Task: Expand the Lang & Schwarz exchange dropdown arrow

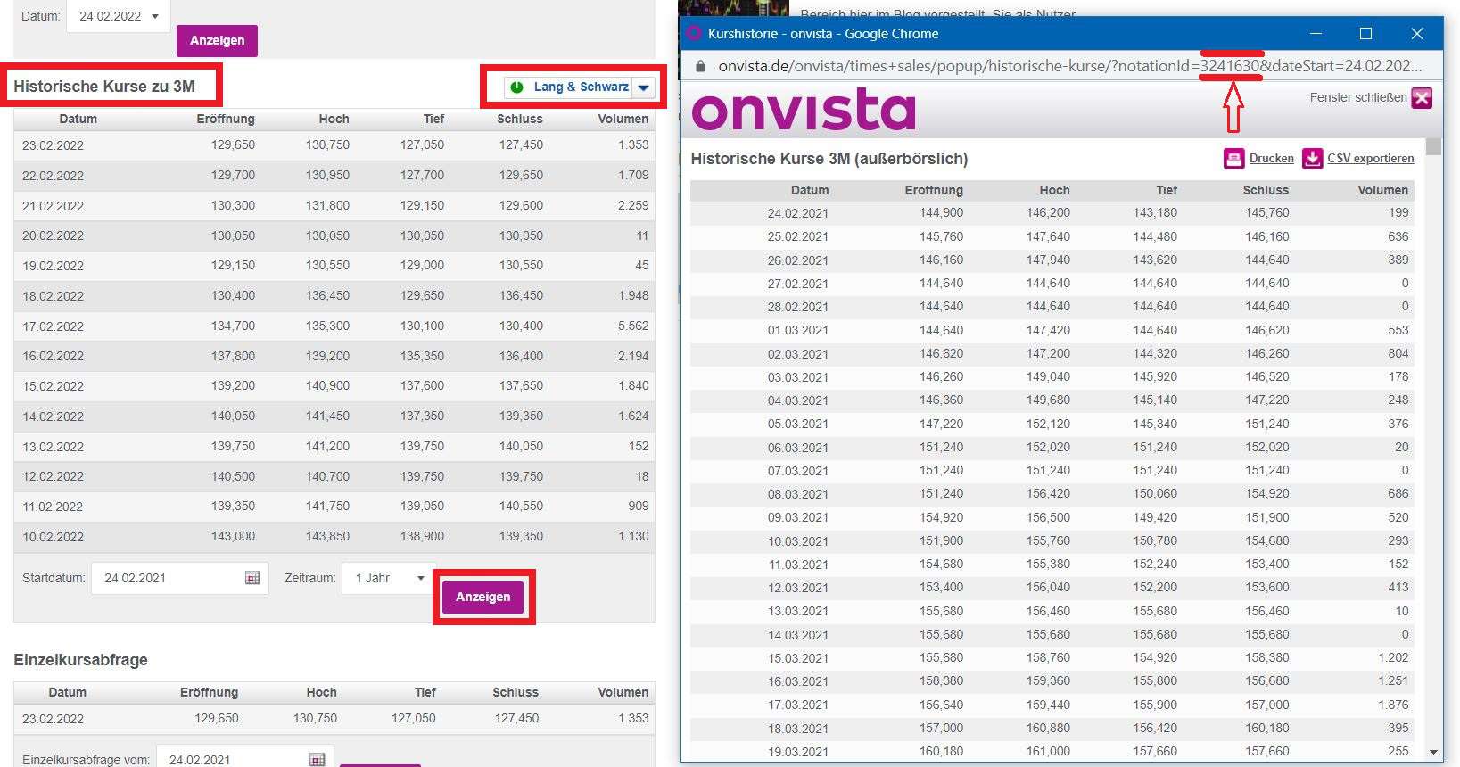Action: [x=644, y=87]
